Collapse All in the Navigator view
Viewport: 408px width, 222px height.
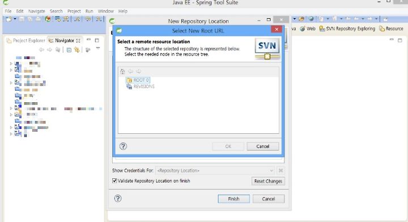pyautogui.click(x=69, y=50)
